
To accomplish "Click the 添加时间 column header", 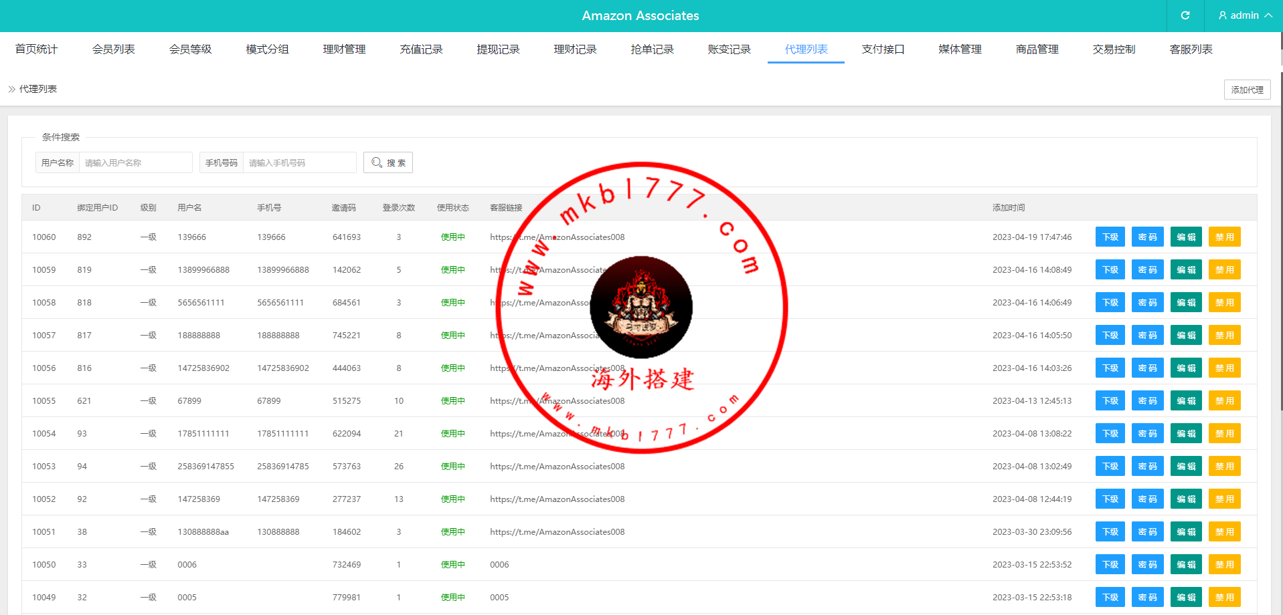I will click(1009, 208).
